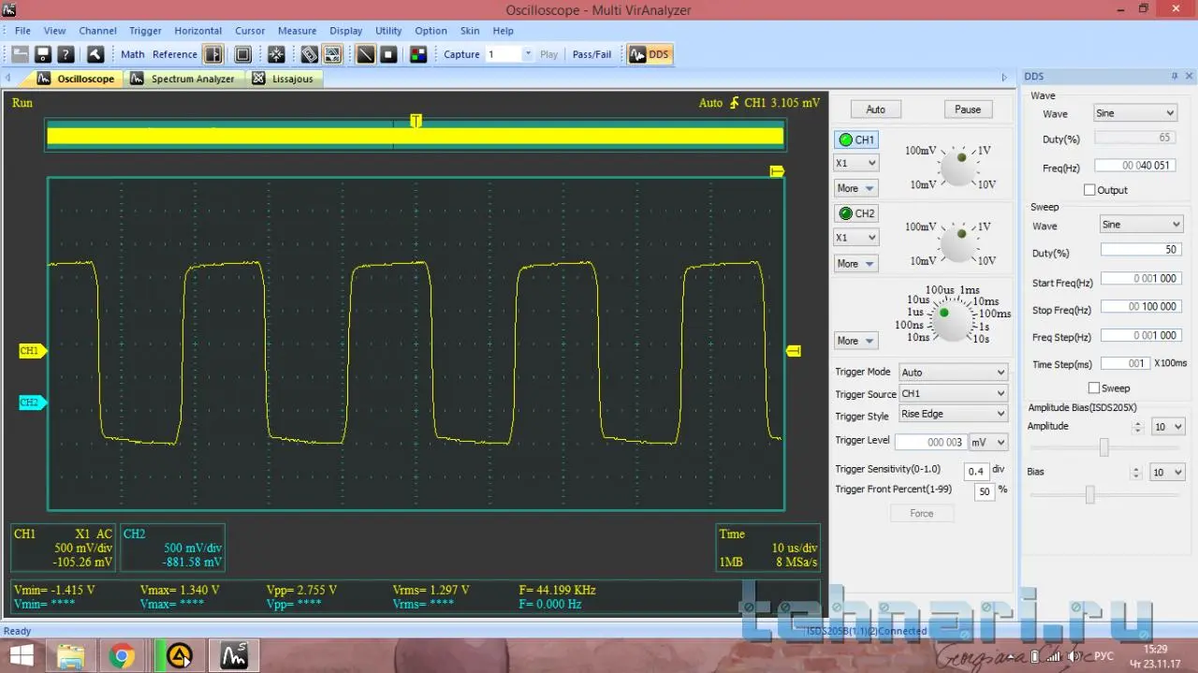Click the Amplitude slider handle
1198x673 pixels.
click(x=1104, y=448)
